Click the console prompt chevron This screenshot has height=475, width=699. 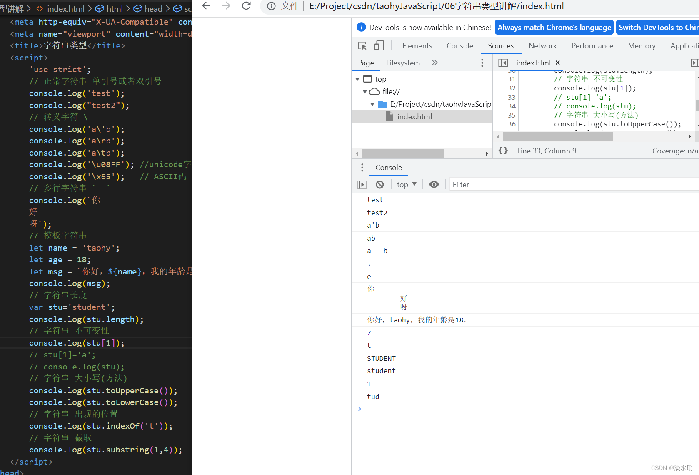[360, 409]
